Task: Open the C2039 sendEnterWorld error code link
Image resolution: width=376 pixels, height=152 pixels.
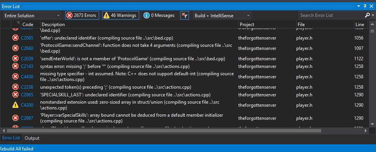Action: pos(27,59)
